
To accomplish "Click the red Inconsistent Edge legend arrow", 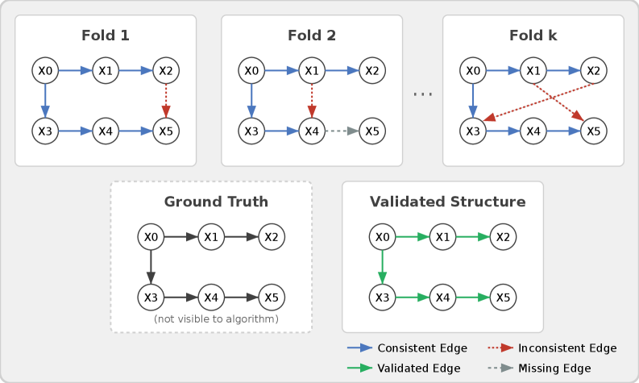I will [500, 348].
